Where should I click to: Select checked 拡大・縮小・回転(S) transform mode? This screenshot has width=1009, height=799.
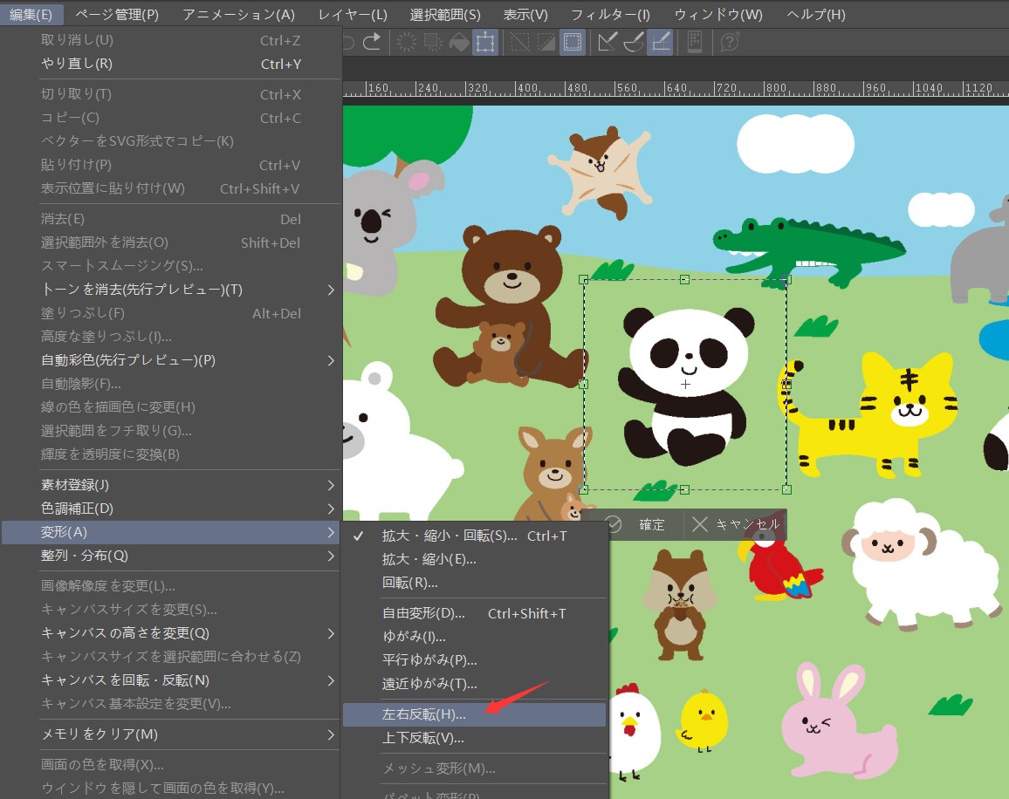point(450,536)
